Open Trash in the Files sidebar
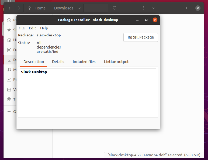The height and width of the screenshot is (160, 208). click(x=10, y=100)
